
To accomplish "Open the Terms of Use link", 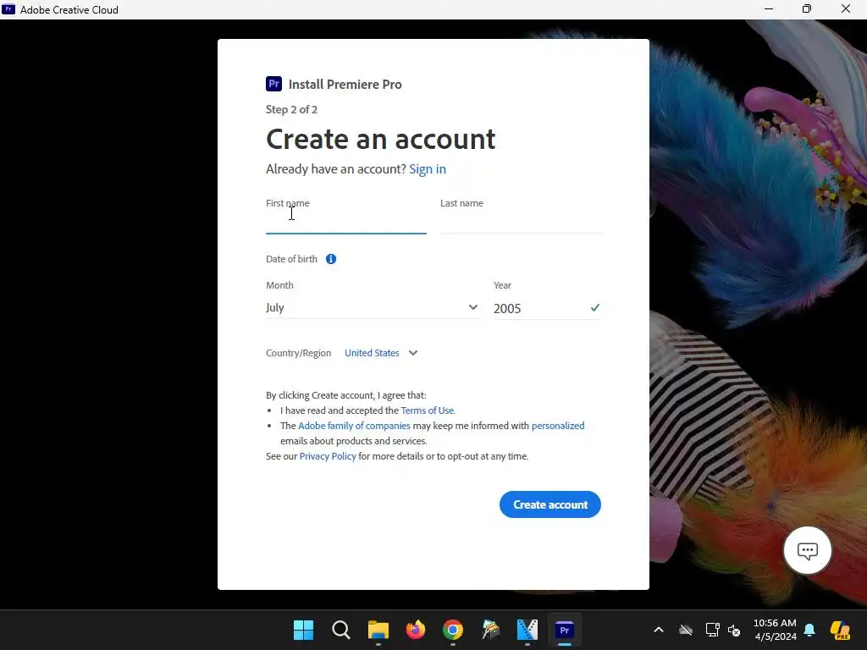I will pyautogui.click(x=428, y=410).
